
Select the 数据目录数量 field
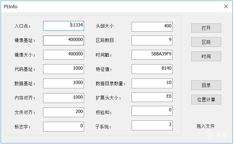(152, 83)
